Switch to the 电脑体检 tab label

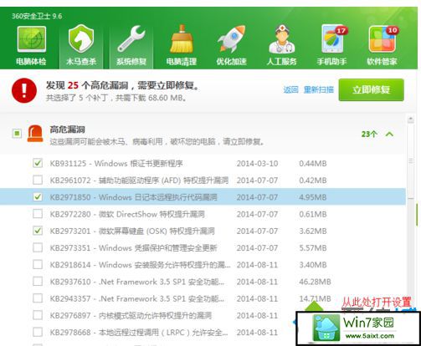pos(31,61)
